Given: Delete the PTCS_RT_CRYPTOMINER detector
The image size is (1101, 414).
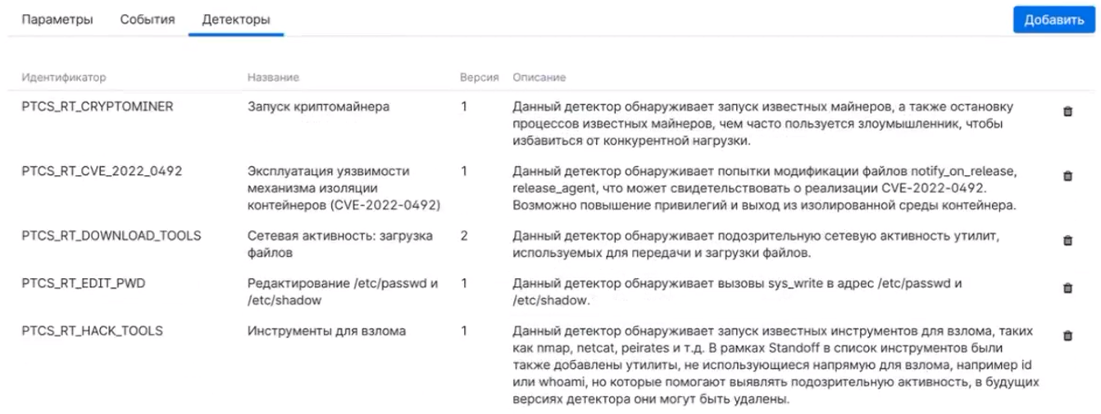Looking at the screenshot, I should (x=1067, y=112).
